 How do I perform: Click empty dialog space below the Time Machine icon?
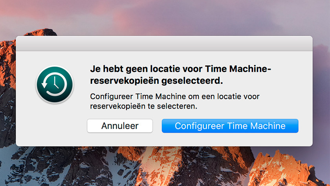point(55,122)
